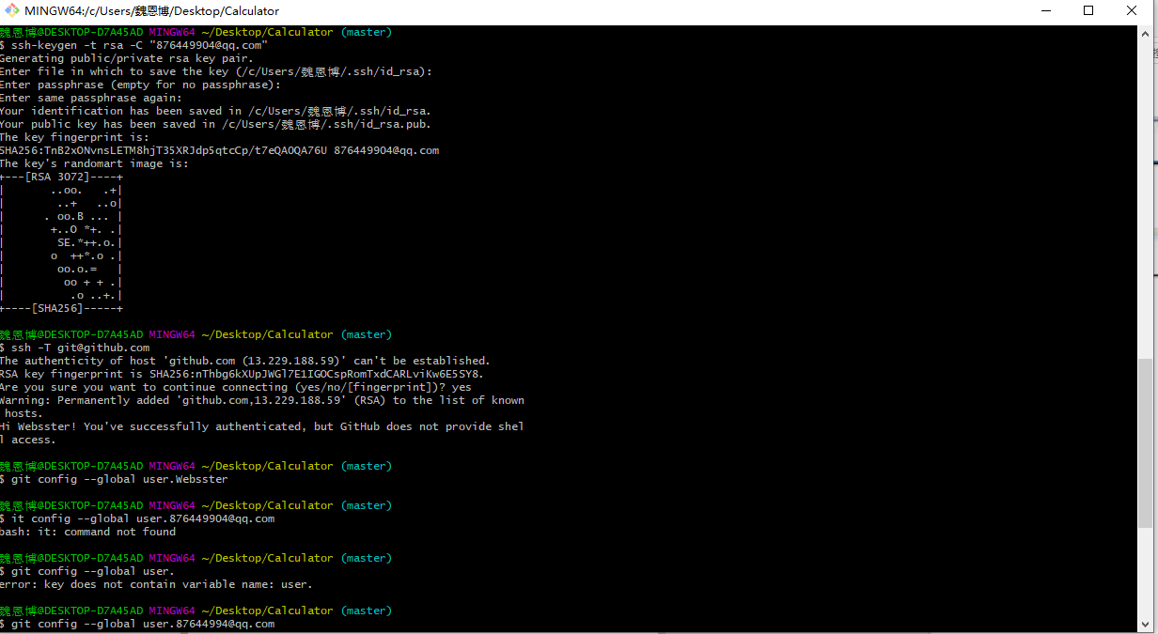
Task: Click the 'Your public key has been saved' line
Action: (x=216, y=124)
